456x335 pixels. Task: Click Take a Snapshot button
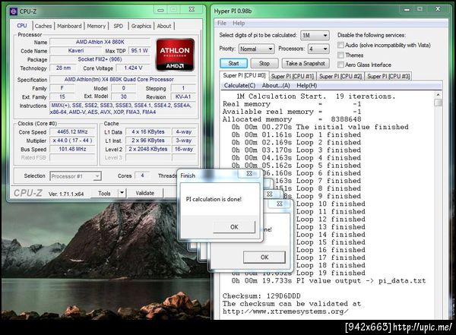[305, 63]
